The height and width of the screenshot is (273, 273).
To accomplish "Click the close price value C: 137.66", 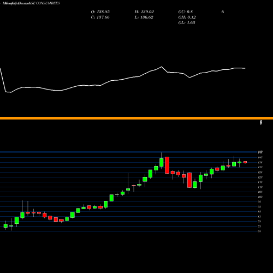I will click(x=100, y=17).
